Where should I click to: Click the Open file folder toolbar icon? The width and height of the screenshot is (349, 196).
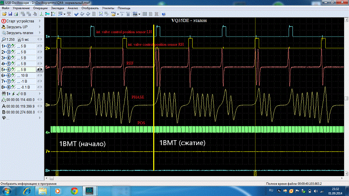4,14
